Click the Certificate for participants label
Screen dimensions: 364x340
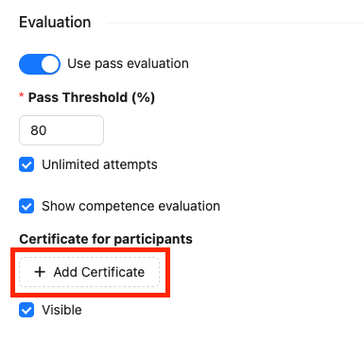(106, 239)
